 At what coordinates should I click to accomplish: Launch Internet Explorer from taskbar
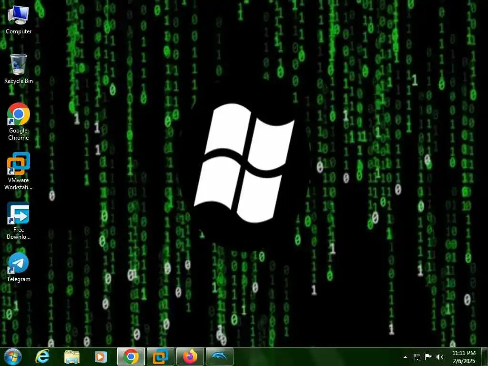pyautogui.click(x=42, y=356)
